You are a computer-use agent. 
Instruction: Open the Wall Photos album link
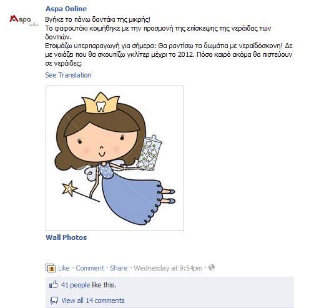[x=66, y=237]
